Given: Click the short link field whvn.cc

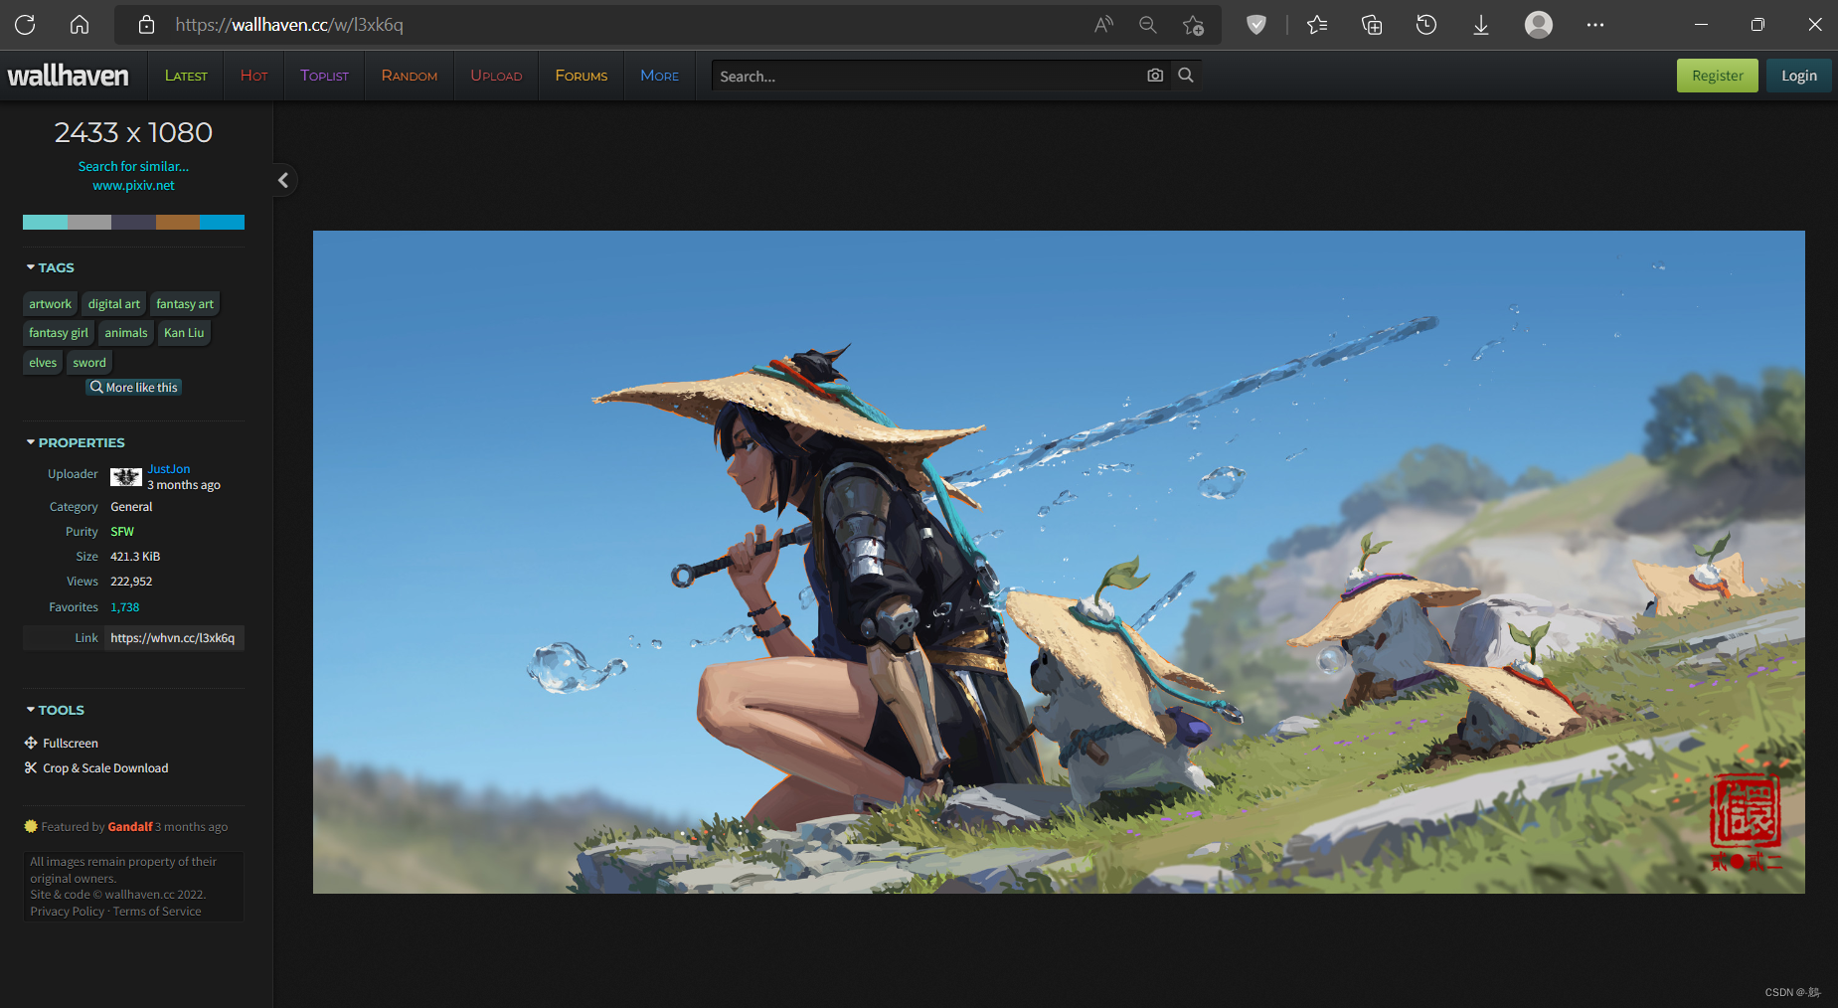Looking at the screenshot, I should pyautogui.click(x=174, y=637).
